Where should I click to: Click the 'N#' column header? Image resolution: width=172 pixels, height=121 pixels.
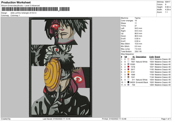coord(126,57)
